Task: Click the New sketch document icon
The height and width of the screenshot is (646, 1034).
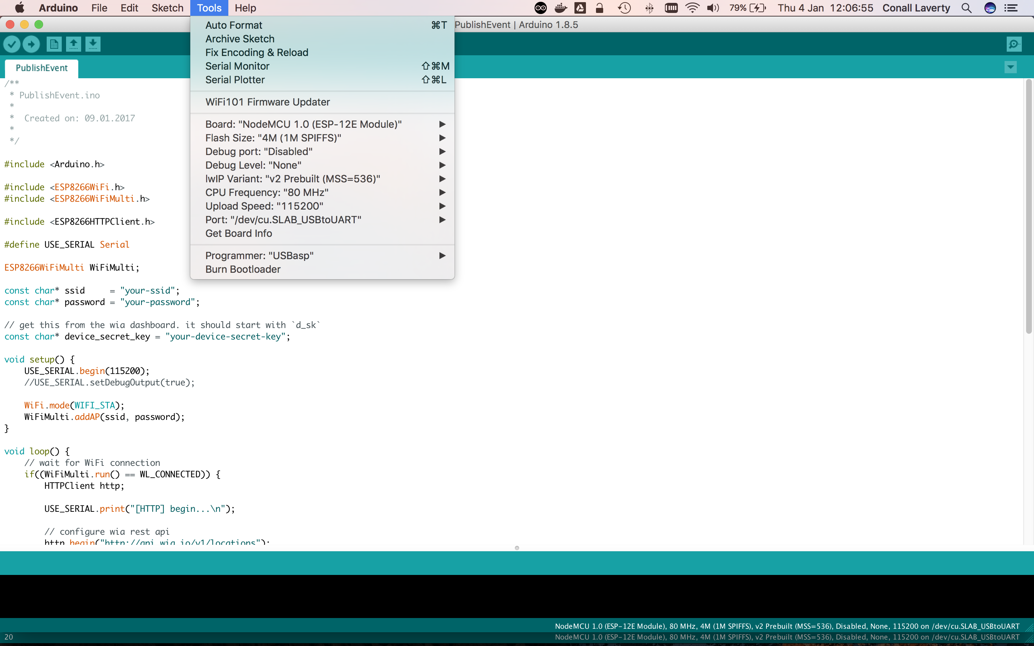Action: (x=54, y=44)
